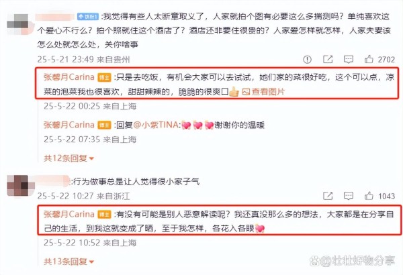Click 张馨月Carina in the 10:52 reply

[x=69, y=214]
